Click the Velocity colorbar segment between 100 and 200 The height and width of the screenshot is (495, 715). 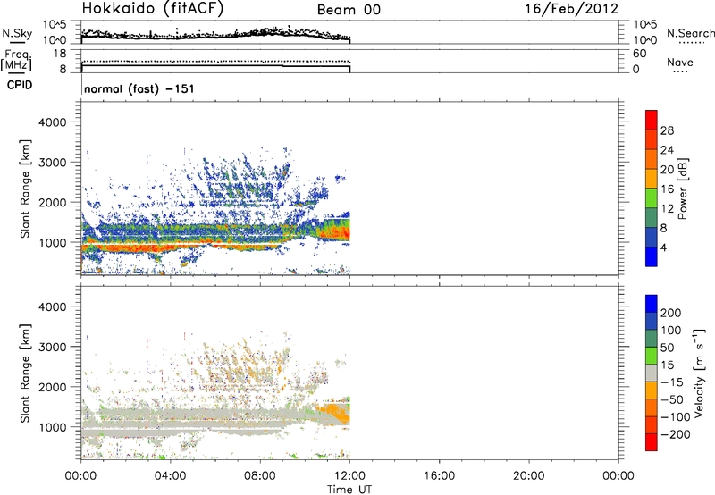(x=652, y=322)
